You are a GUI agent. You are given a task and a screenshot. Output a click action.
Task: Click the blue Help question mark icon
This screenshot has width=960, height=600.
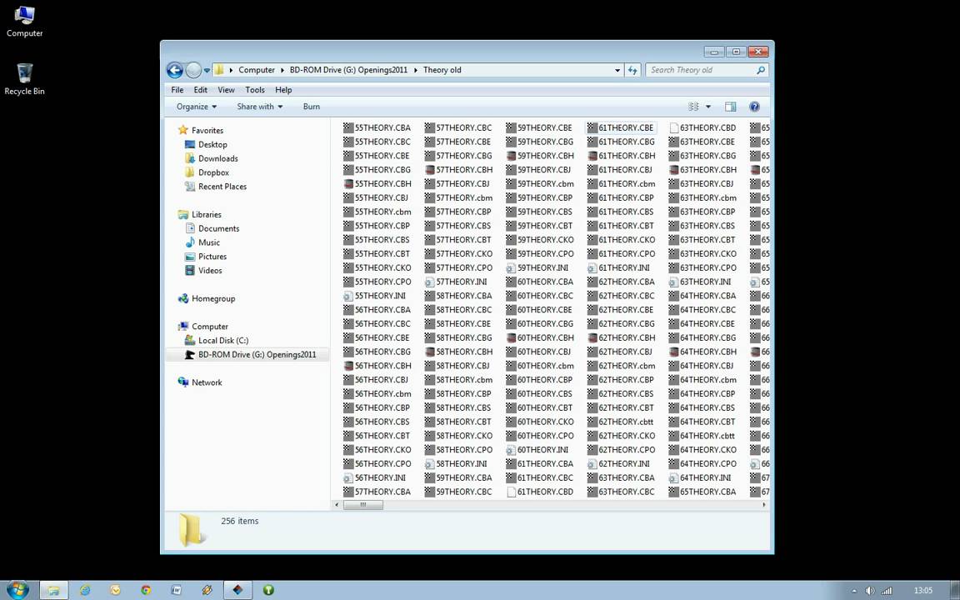pyautogui.click(x=754, y=107)
